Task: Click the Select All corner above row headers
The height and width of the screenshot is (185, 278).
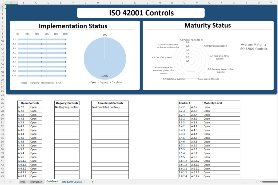Action: [3, 2]
